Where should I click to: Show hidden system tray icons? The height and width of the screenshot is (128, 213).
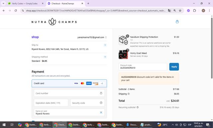pos(172,125)
